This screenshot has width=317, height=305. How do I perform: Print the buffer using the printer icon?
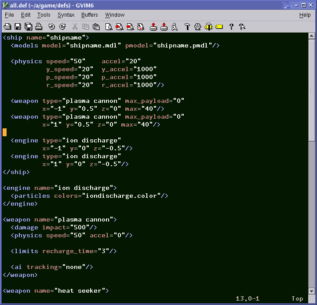point(39,27)
